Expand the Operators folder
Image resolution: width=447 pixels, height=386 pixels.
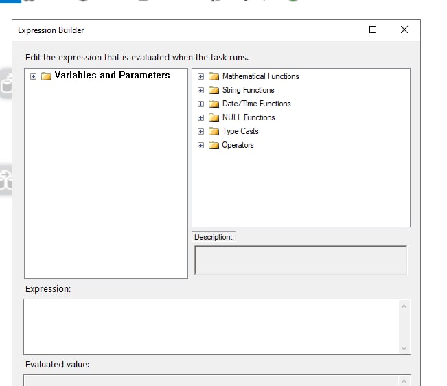tap(200, 145)
